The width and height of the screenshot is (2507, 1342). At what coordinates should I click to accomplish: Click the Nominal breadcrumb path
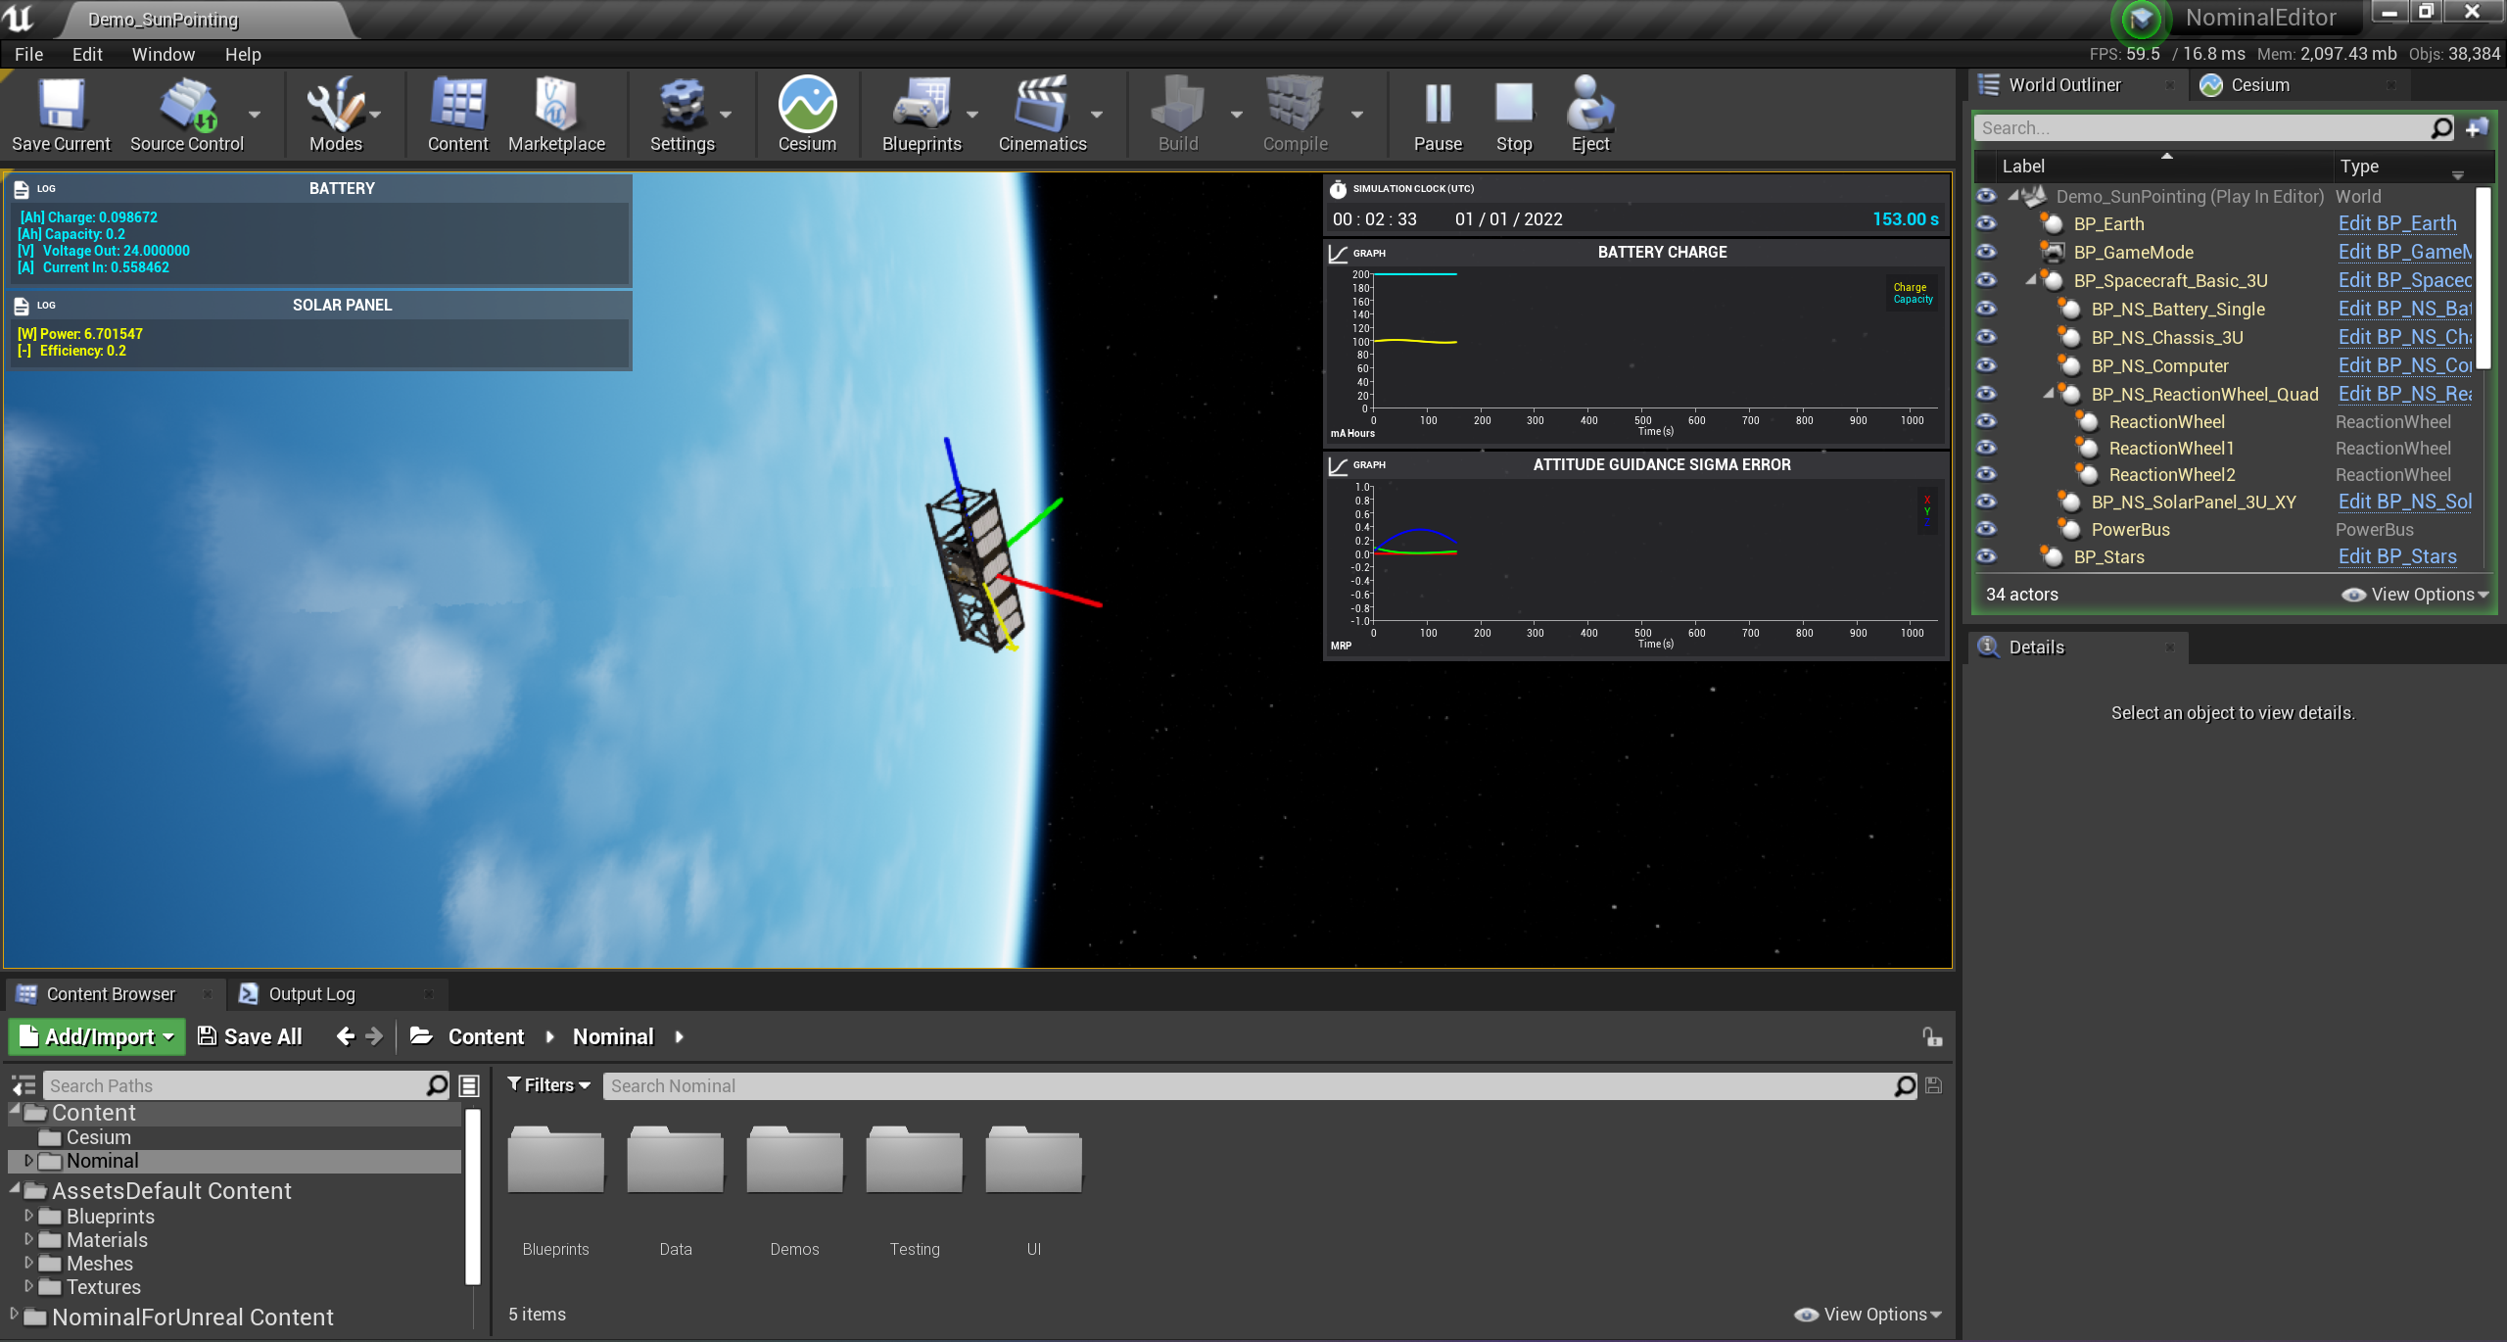tap(613, 1036)
